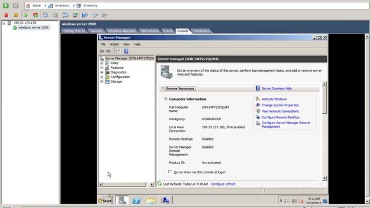Click the Activate Windows link
This screenshot has height=208, width=371.
coord(274,99)
